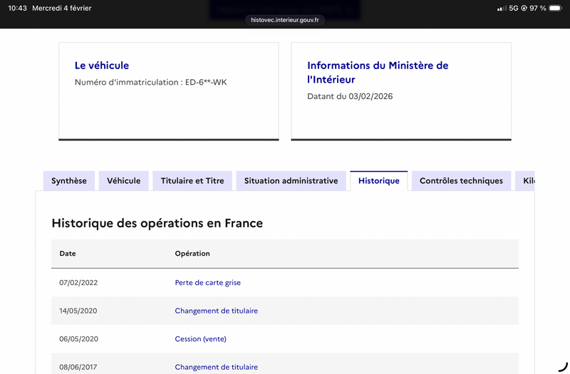The height and width of the screenshot is (374, 570).
Task: Open the Véhicule tab
Action: tap(124, 181)
